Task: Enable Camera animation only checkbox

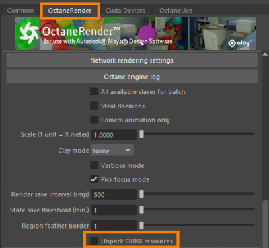Action: [94, 120]
